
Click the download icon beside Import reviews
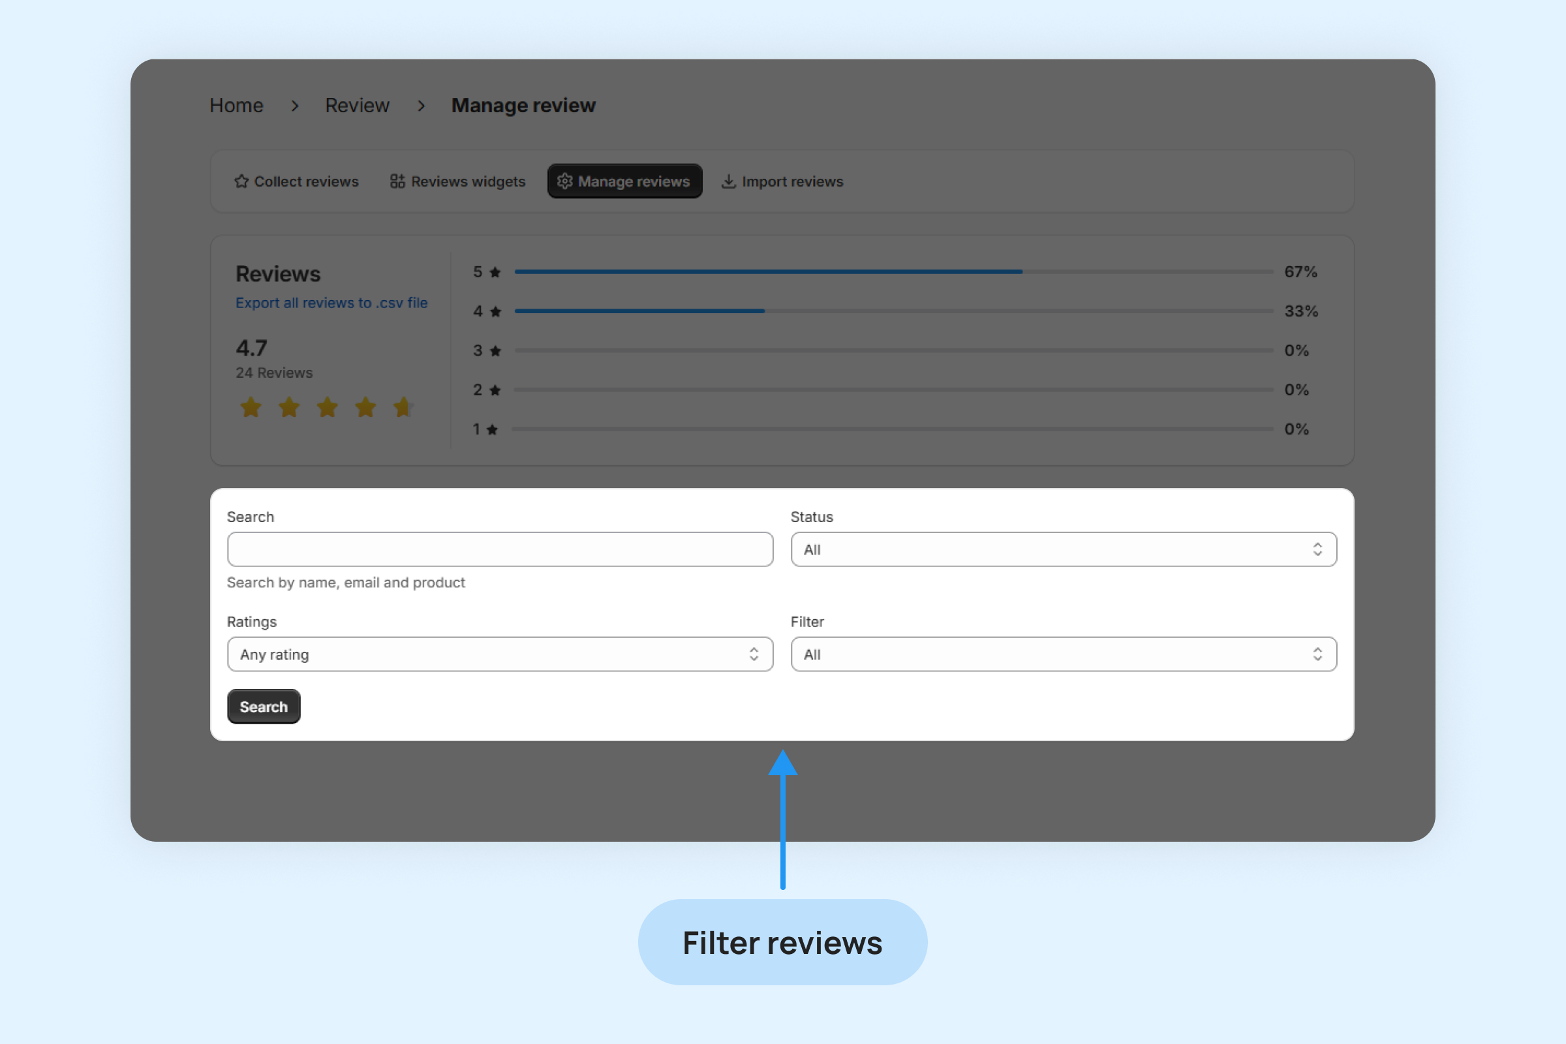(x=729, y=181)
